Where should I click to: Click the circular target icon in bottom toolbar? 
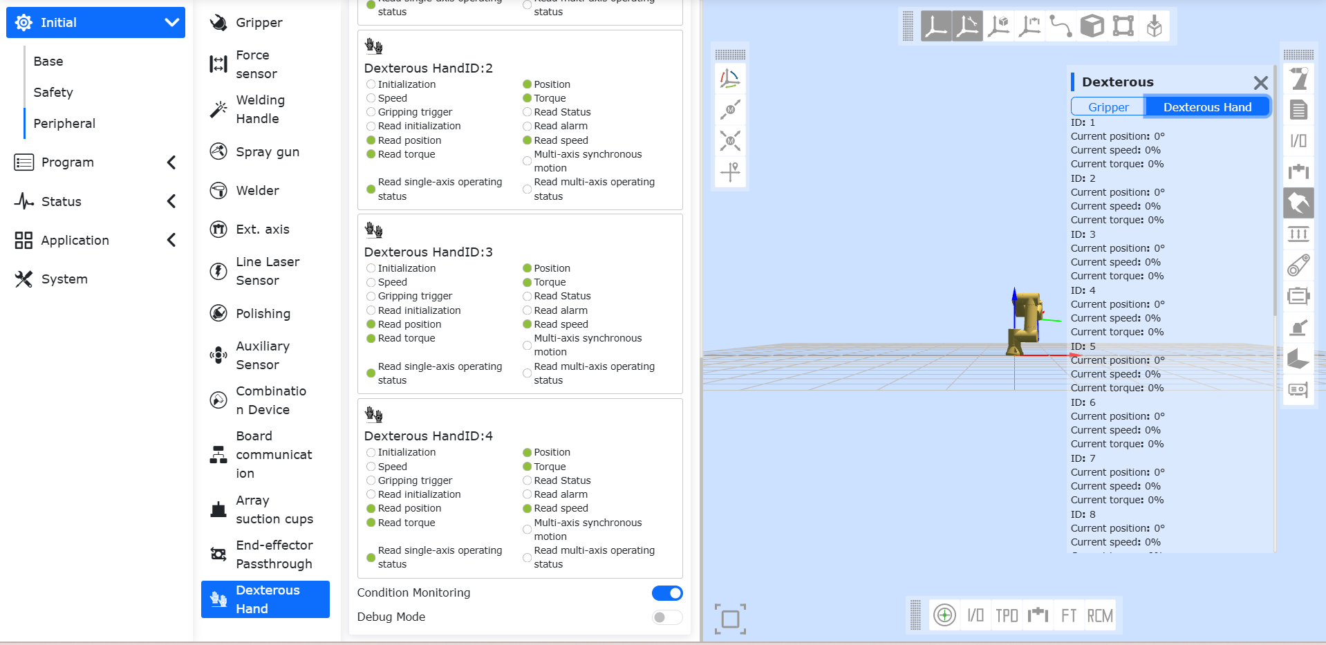(x=944, y=615)
